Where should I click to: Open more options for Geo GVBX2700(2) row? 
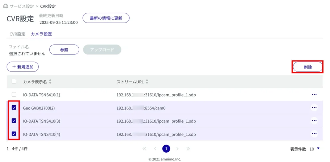coord(314,108)
